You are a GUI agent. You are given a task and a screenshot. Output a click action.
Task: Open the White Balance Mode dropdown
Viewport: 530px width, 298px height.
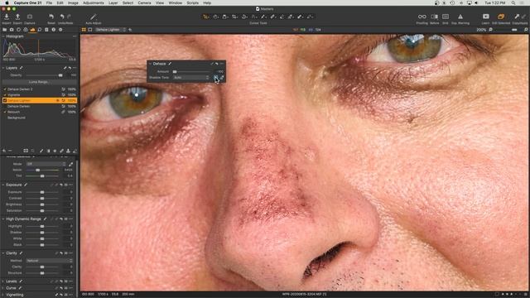(46, 164)
